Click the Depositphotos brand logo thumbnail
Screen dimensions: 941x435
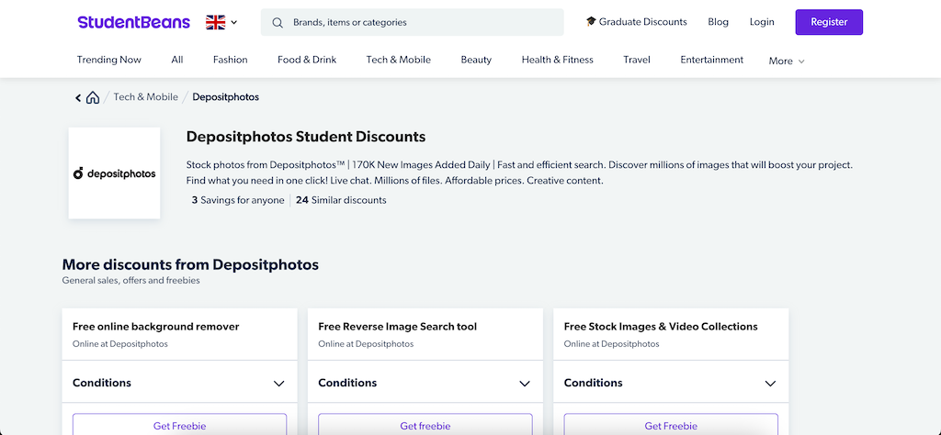point(114,173)
